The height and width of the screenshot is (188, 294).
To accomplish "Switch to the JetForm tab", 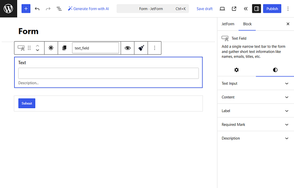I will (x=228, y=24).
